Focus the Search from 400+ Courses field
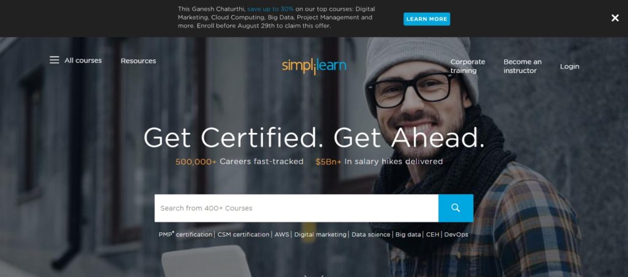 (296, 208)
